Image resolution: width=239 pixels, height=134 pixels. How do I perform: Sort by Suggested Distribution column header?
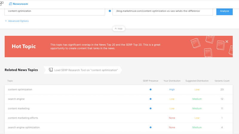tap(197, 81)
